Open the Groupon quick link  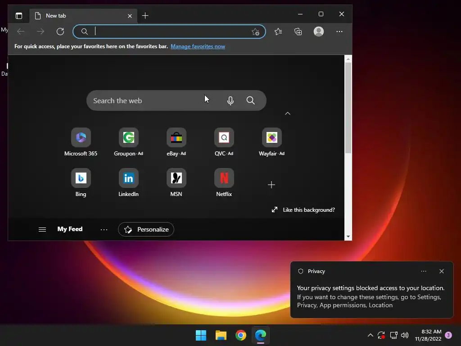pyautogui.click(x=128, y=142)
